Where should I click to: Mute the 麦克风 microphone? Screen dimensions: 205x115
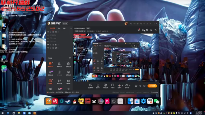tap(119, 86)
